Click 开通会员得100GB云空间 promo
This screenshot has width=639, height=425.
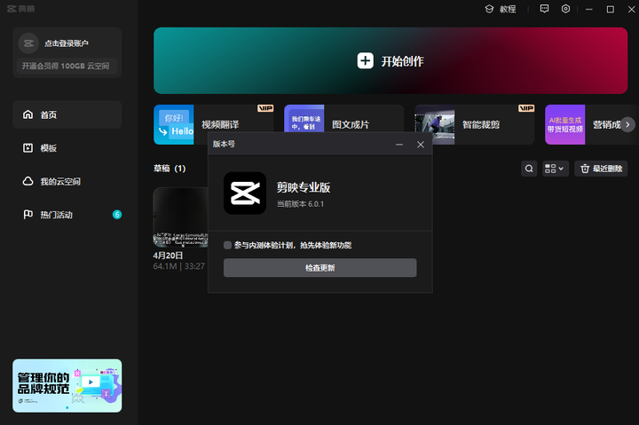click(x=66, y=66)
